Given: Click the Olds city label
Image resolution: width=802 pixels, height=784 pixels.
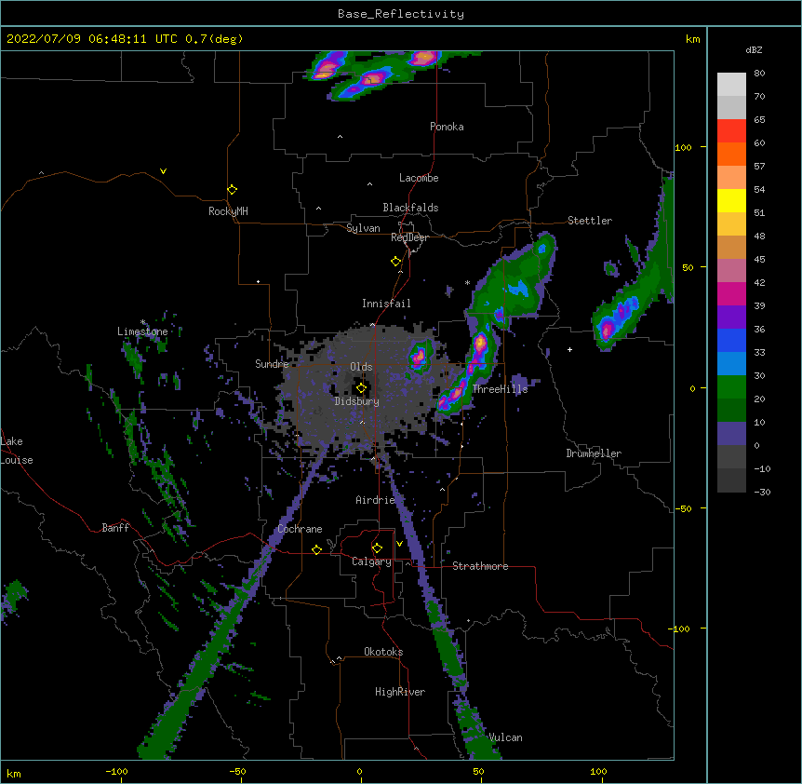Looking at the screenshot, I should point(361,367).
